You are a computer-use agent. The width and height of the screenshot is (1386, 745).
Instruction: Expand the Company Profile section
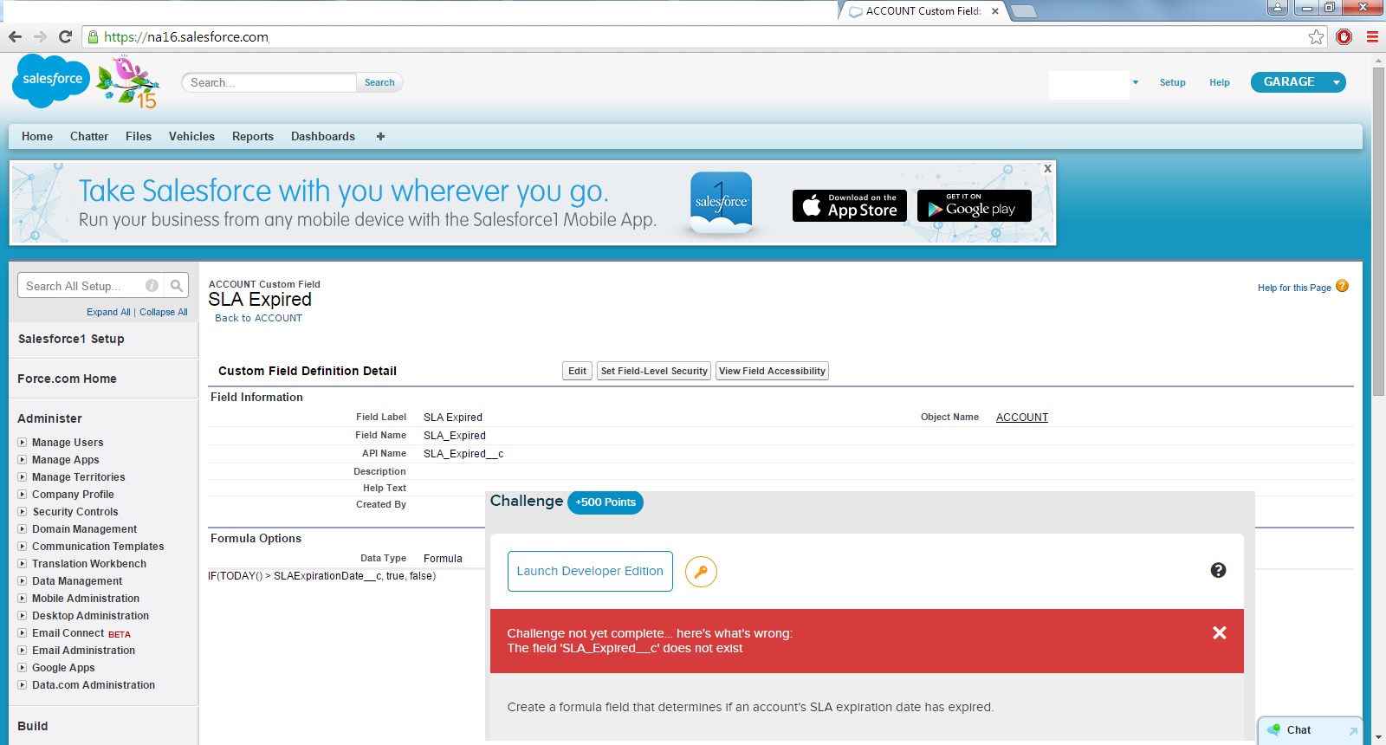pos(23,494)
